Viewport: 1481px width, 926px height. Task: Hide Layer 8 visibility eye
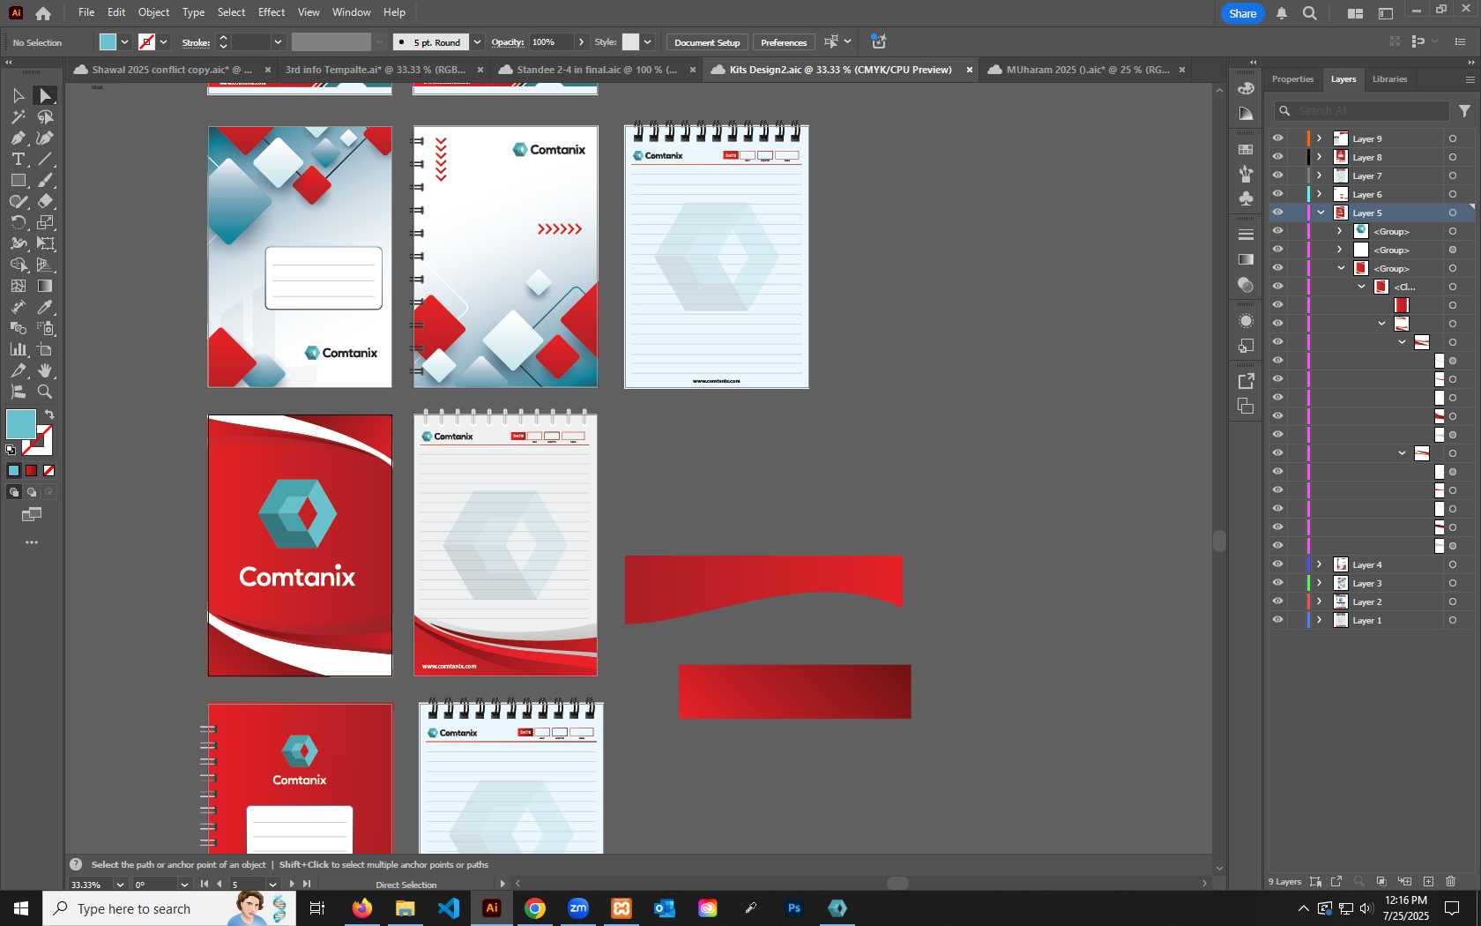pyautogui.click(x=1277, y=157)
